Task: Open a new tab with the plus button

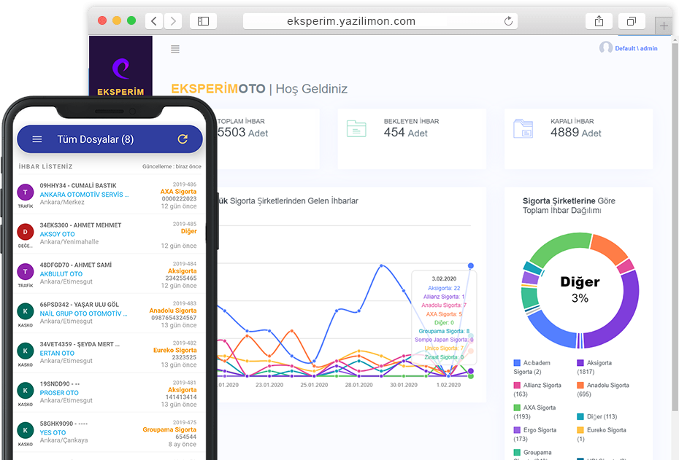Action: click(x=664, y=26)
